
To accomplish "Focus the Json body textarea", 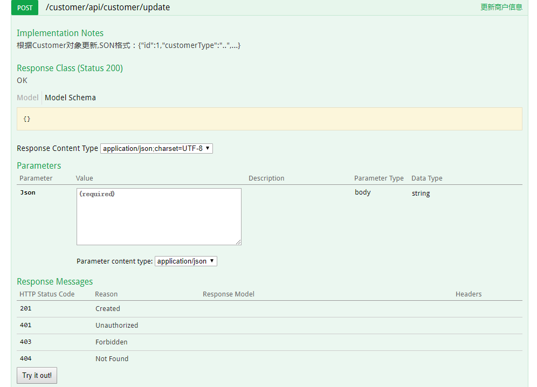I will pyautogui.click(x=159, y=217).
